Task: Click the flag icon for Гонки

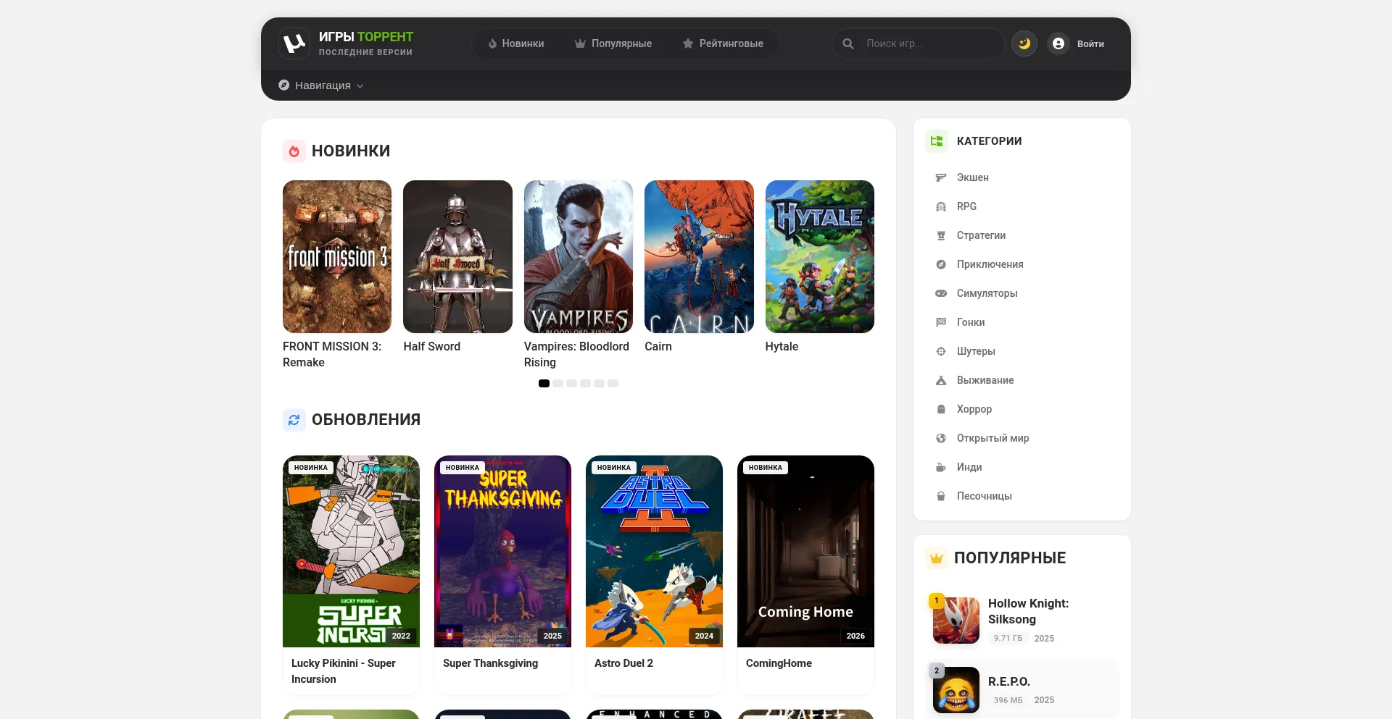Action: click(x=941, y=322)
